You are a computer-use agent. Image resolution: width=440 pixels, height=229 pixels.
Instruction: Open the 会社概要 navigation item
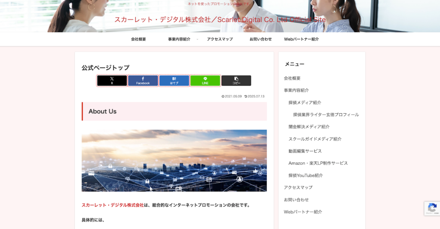pyautogui.click(x=139, y=39)
